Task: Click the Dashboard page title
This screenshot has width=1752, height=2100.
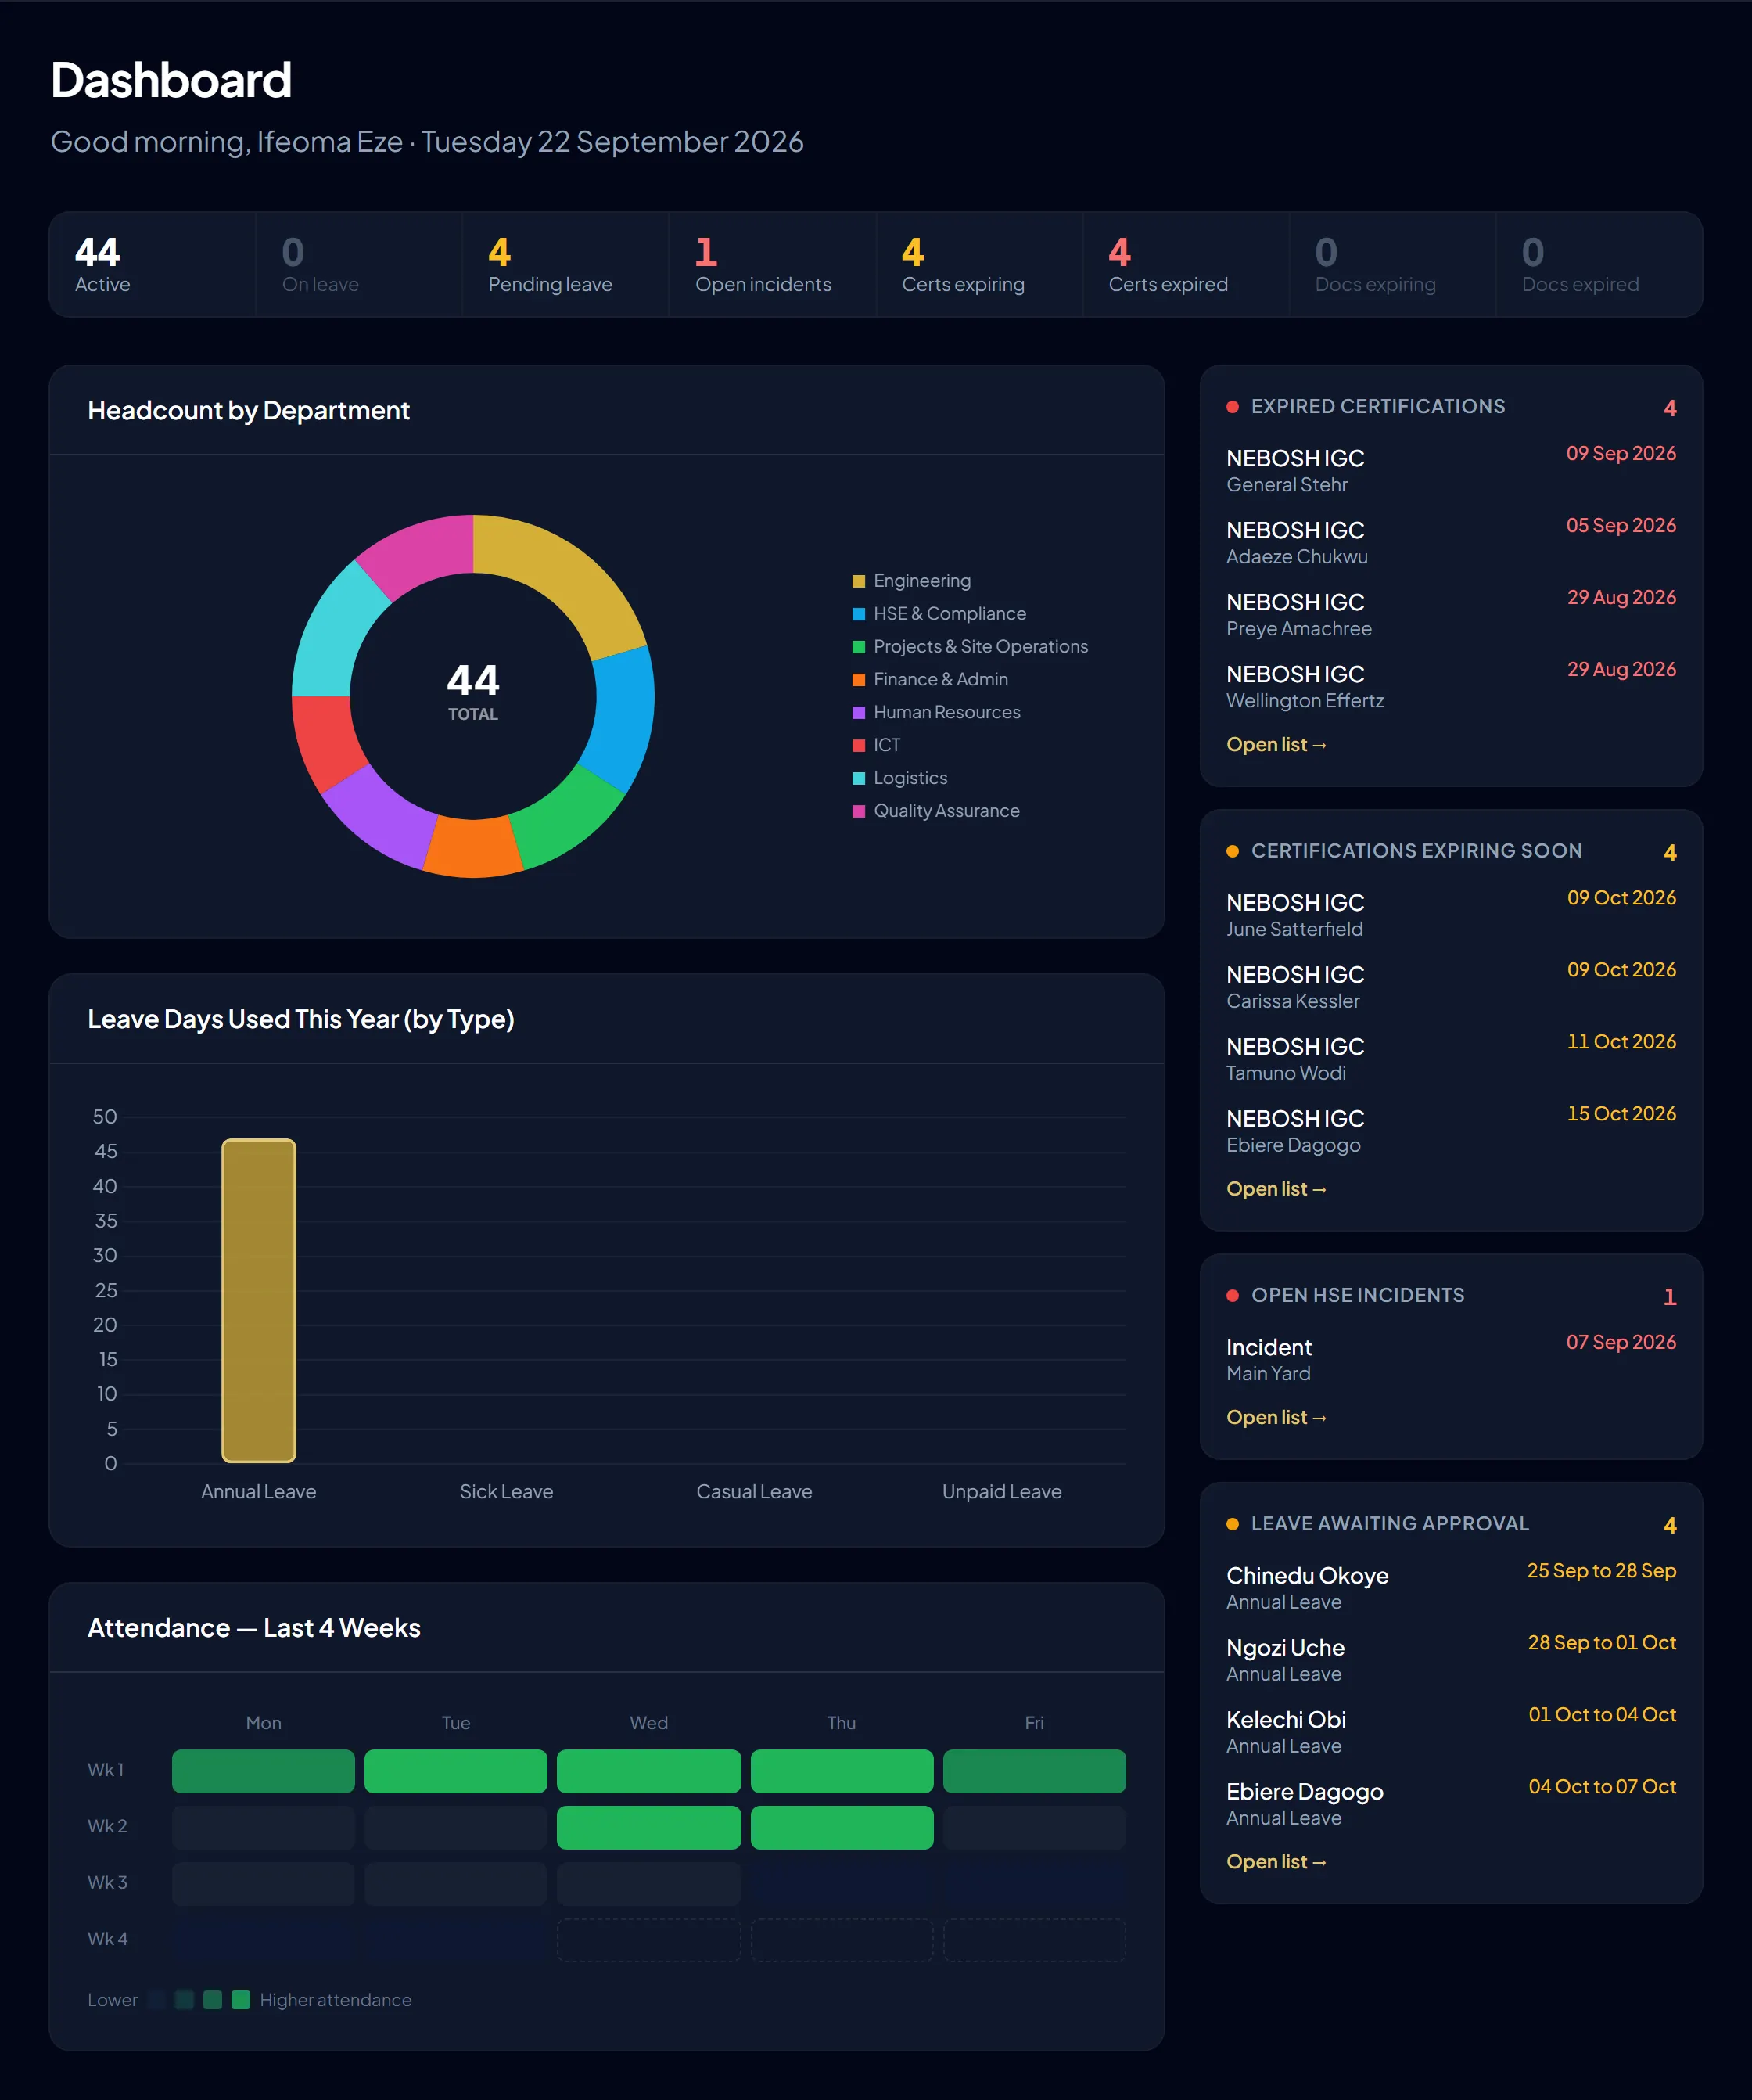Action: pyautogui.click(x=171, y=80)
